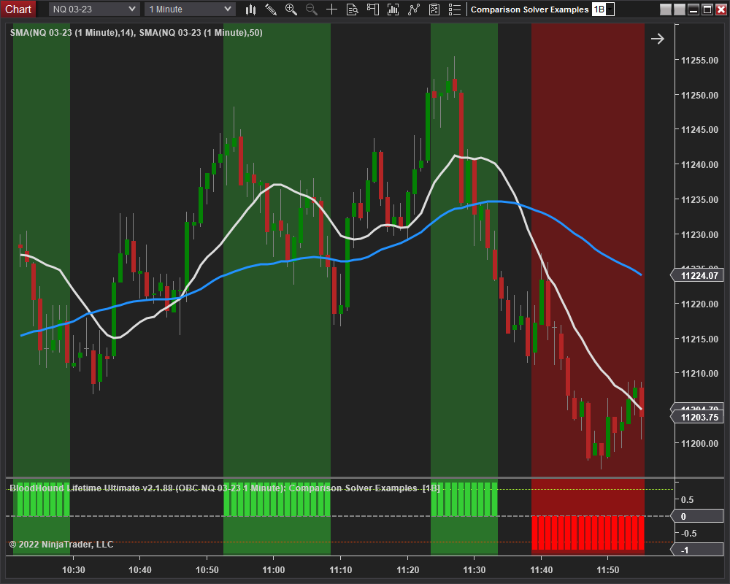
Task: Click the 0 value marker in the indicator panel
Action: click(697, 516)
